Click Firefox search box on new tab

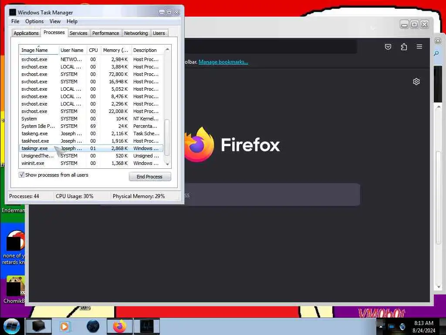point(272,195)
